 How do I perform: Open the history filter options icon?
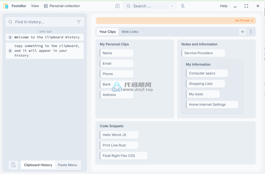point(79,22)
